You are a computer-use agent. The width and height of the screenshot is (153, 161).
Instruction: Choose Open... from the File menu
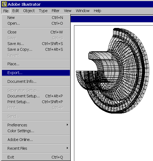coord(36,23)
